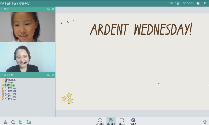The width and height of the screenshot is (209, 125).
Task: Switch to the camcorder video sharing mode
Action: click(x=122, y=121)
